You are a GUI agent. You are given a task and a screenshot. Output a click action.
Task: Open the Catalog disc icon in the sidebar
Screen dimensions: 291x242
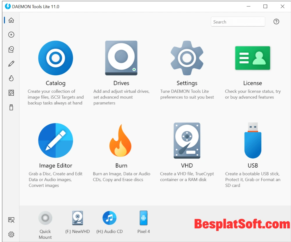11,35
